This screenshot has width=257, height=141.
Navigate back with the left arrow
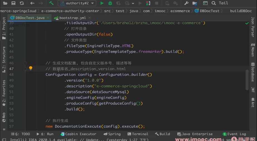pyautogui.click(x=32, y=3)
